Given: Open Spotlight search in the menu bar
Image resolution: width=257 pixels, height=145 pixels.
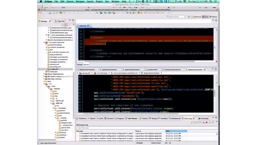Looking at the screenshot, I should pyautogui.click(x=210, y=2).
